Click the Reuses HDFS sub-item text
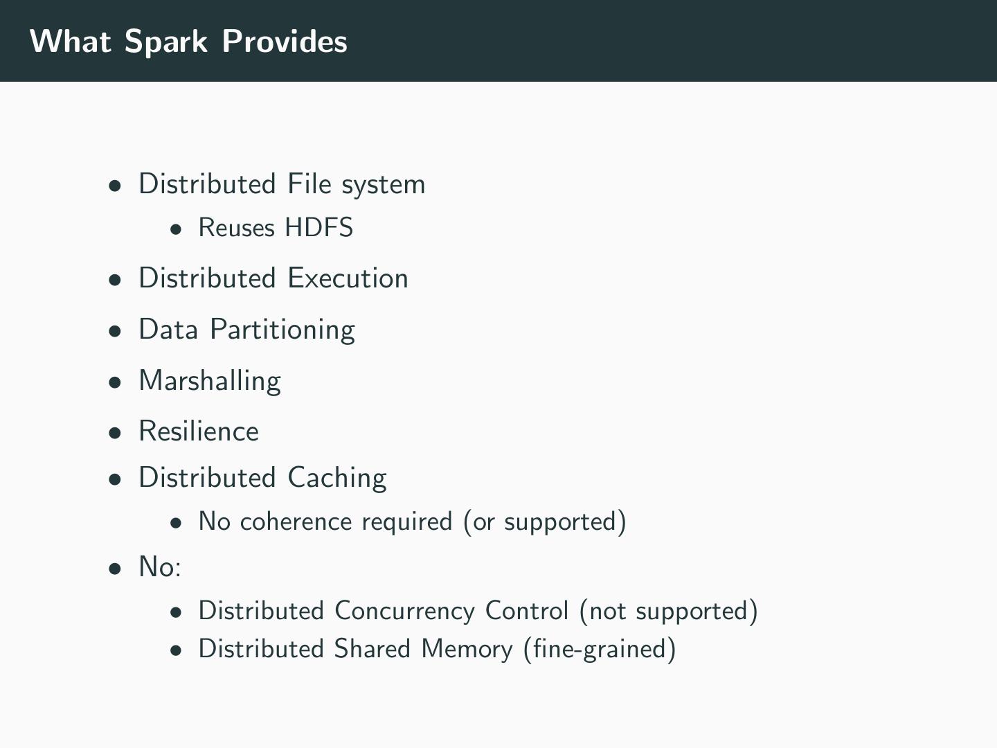The height and width of the screenshot is (748, 997). pyautogui.click(x=276, y=228)
